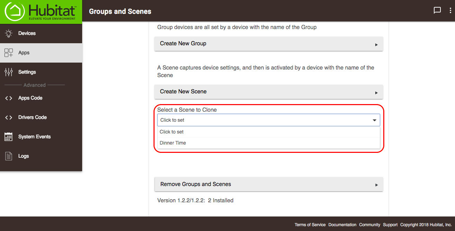Open Documentation footer link
Viewport: 455px width, 231px height.
pos(342,225)
